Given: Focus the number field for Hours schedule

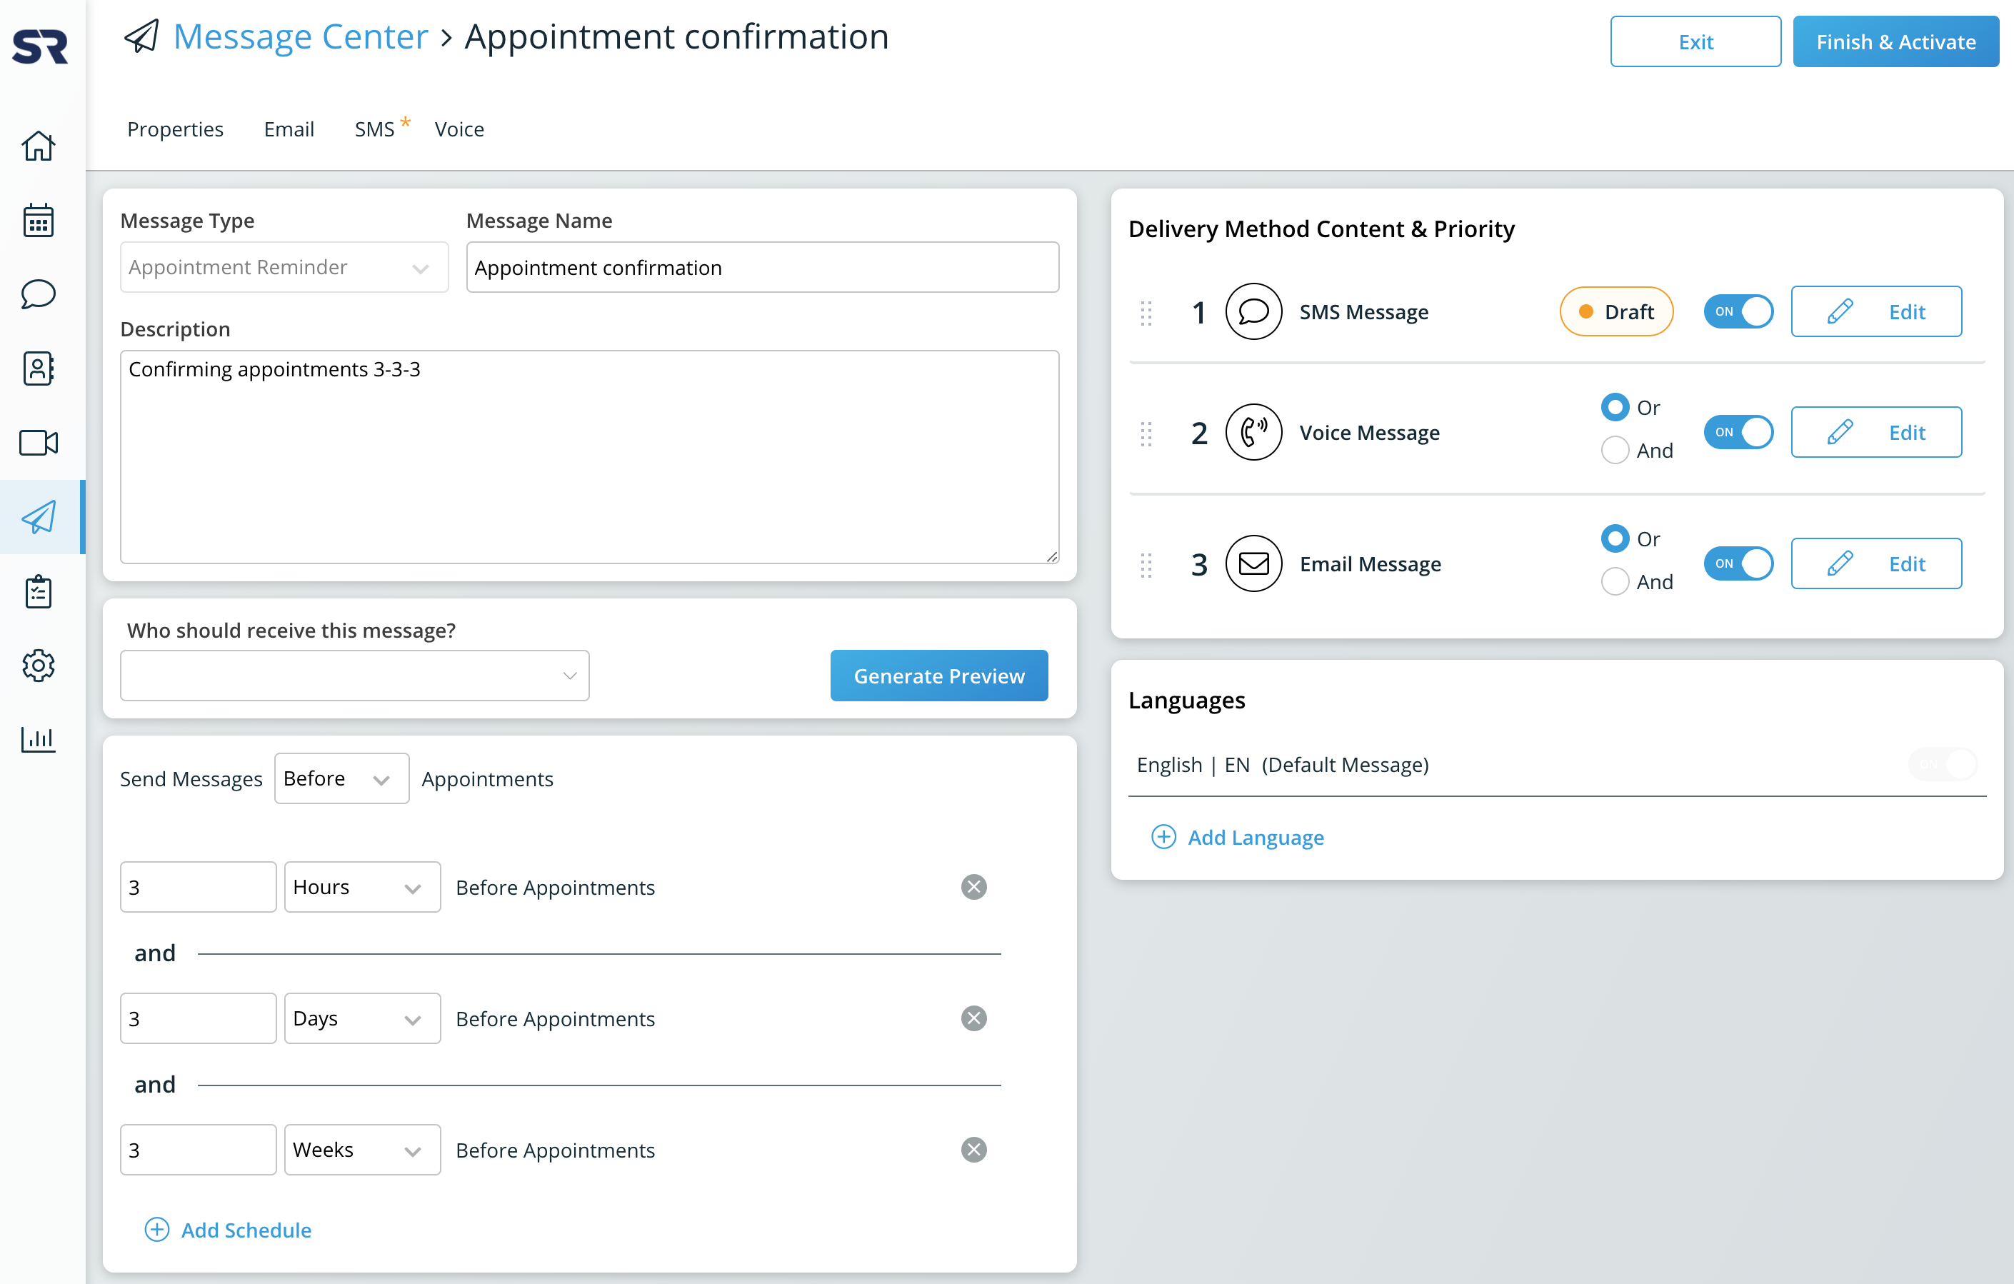Looking at the screenshot, I should (x=197, y=887).
